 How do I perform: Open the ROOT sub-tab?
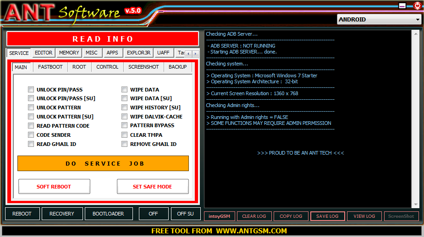(x=79, y=67)
